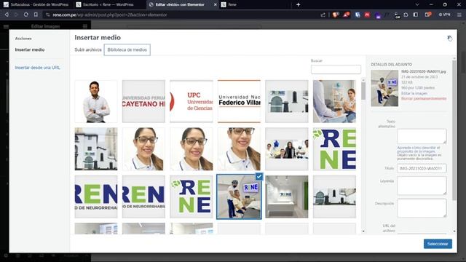Click Insertar desde una URL link
466x262 pixels.
pos(37,68)
